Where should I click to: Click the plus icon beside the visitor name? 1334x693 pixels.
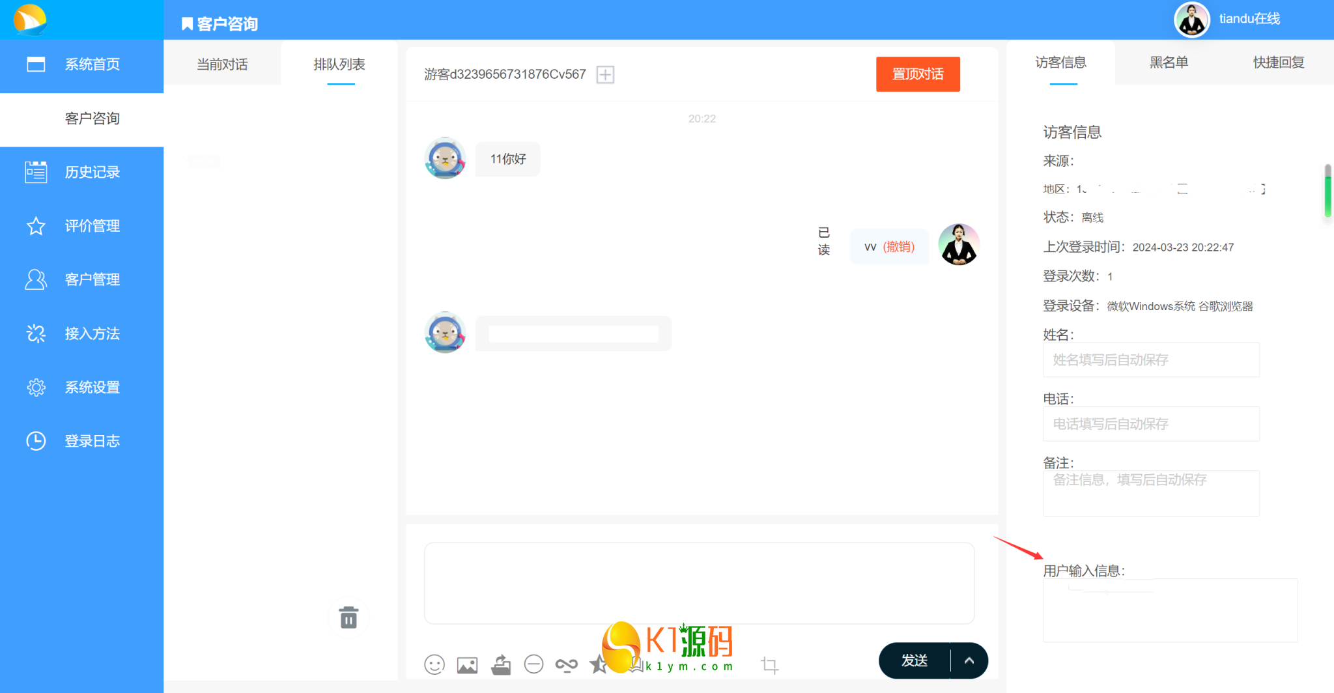coord(605,74)
